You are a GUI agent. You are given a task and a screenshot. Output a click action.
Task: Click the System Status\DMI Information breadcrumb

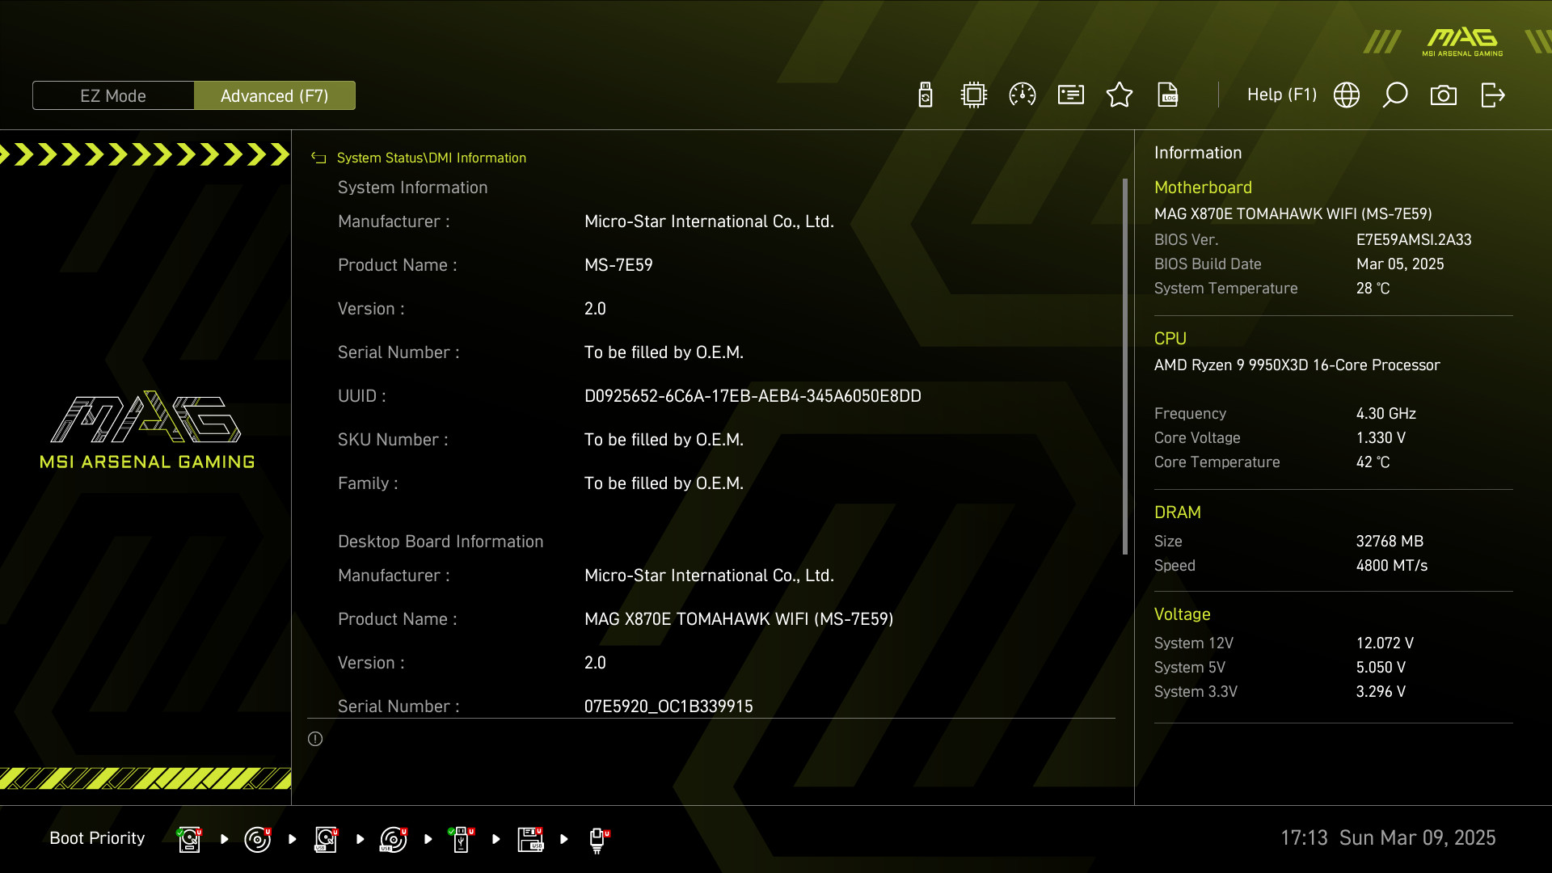tap(431, 158)
